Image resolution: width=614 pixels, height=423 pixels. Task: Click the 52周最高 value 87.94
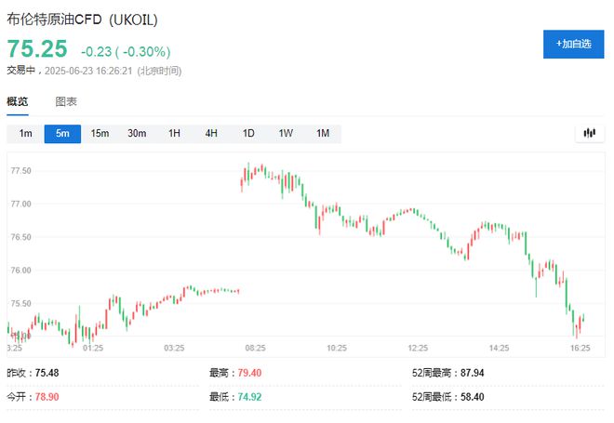point(473,373)
